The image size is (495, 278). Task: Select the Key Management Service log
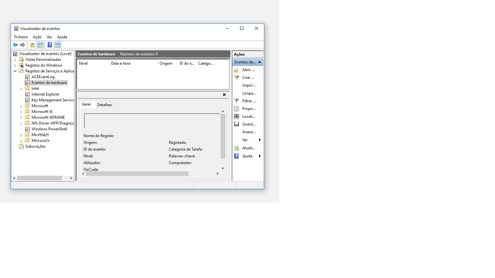tap(53, 100)
